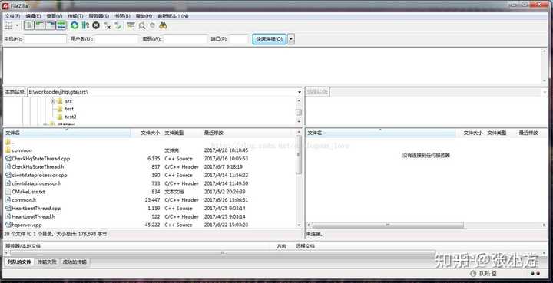Open the 传输(T) menu
Screen dimensions: 553x283
click(x=75, y=16)
